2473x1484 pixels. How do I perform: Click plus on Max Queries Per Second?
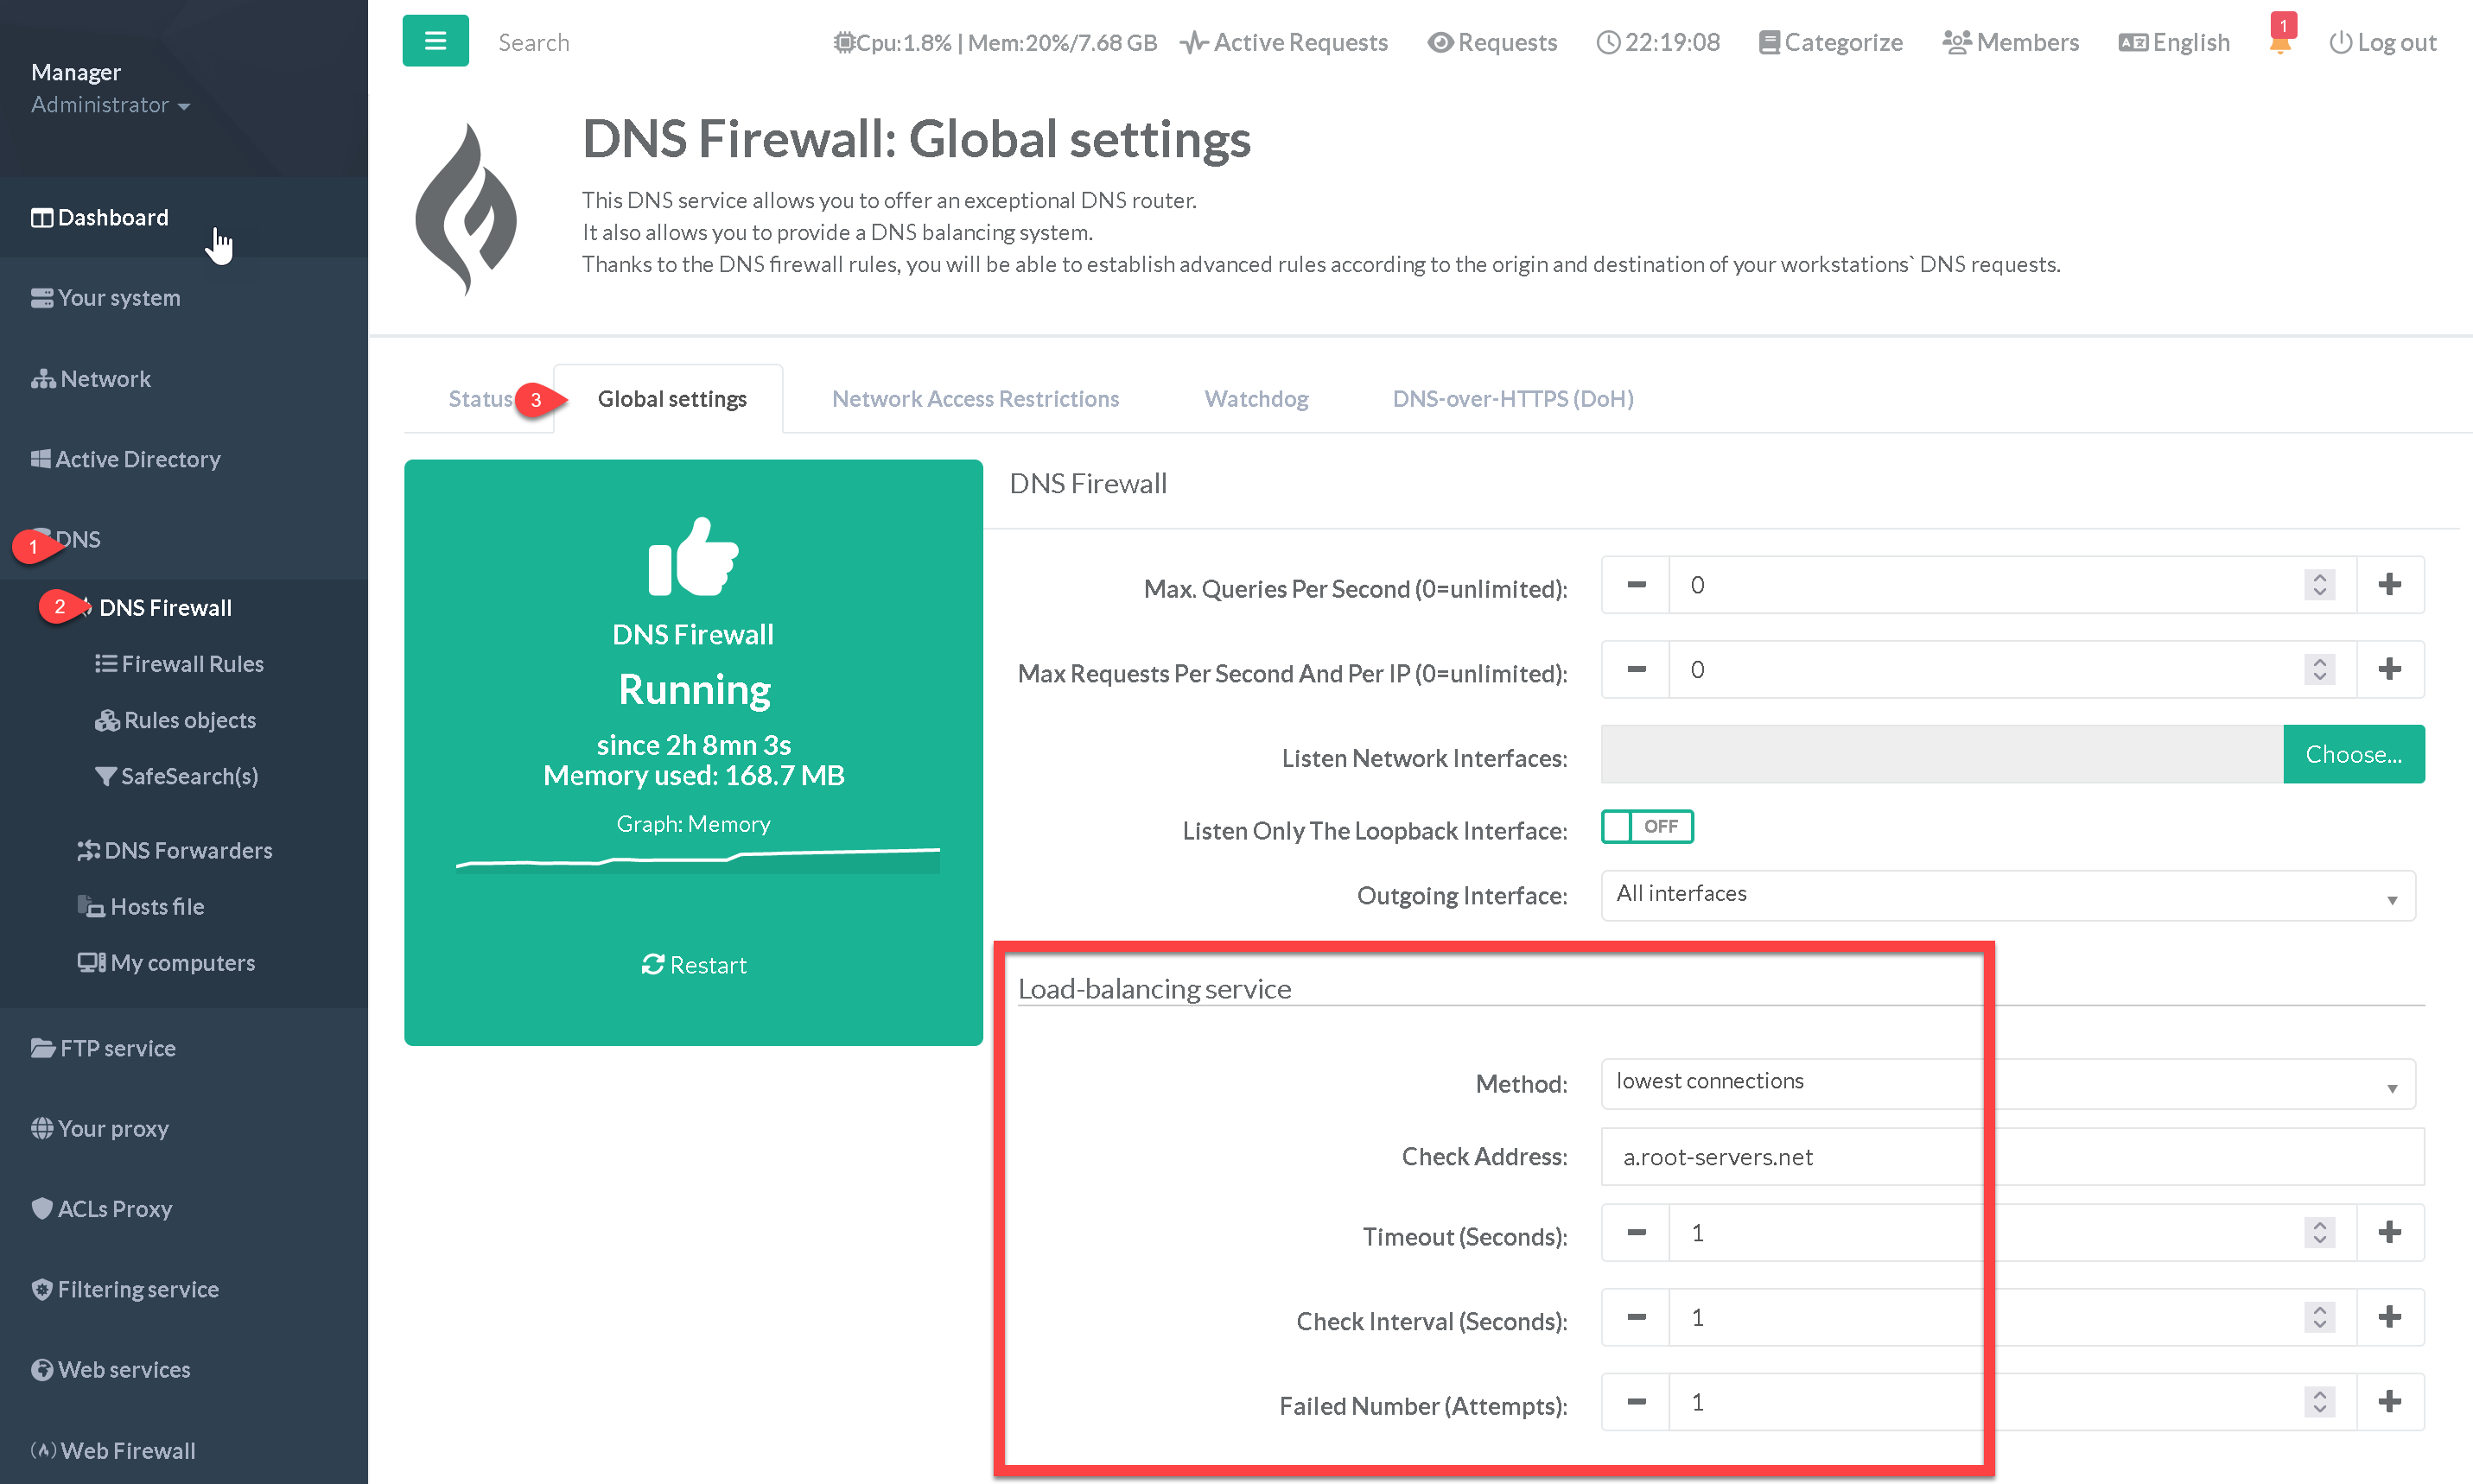click(x=2389, y=585)
